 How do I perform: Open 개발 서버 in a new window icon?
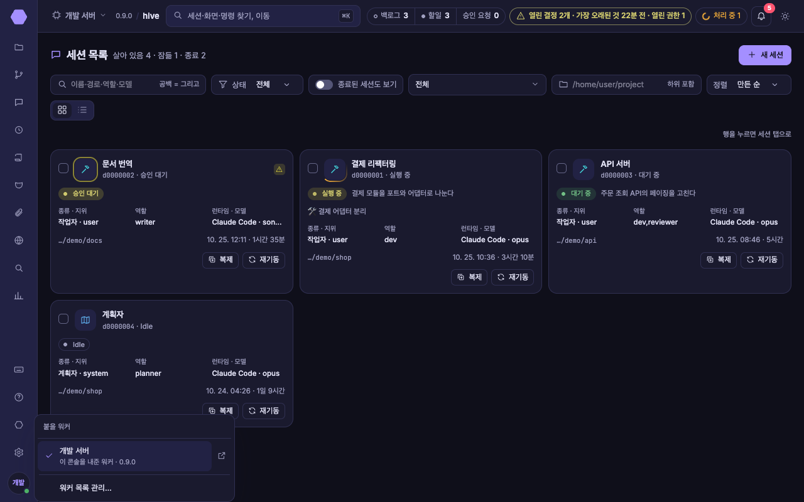click(222, 456)
